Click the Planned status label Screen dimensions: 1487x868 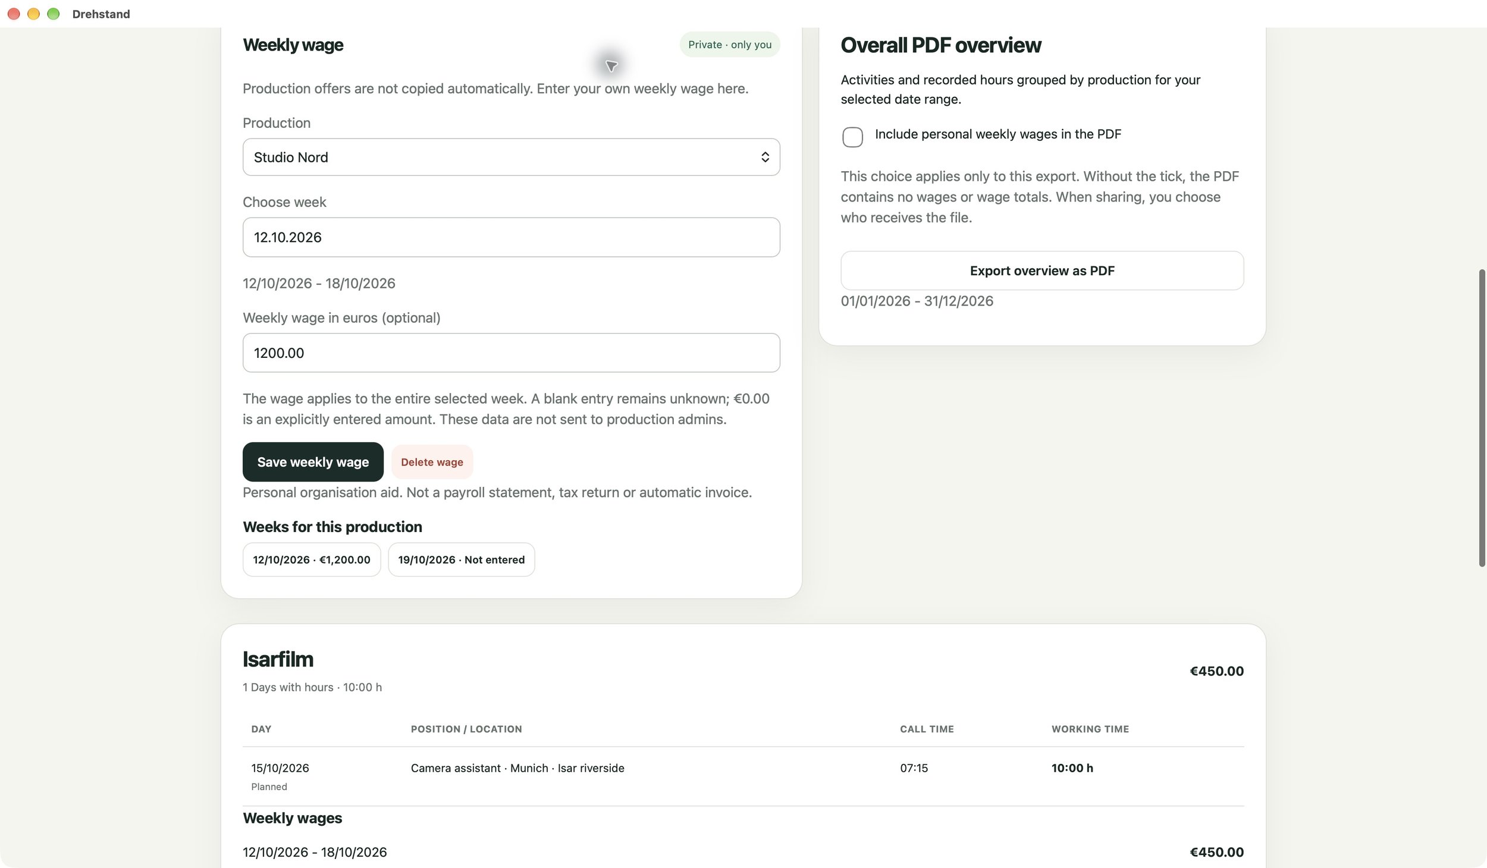269,787
